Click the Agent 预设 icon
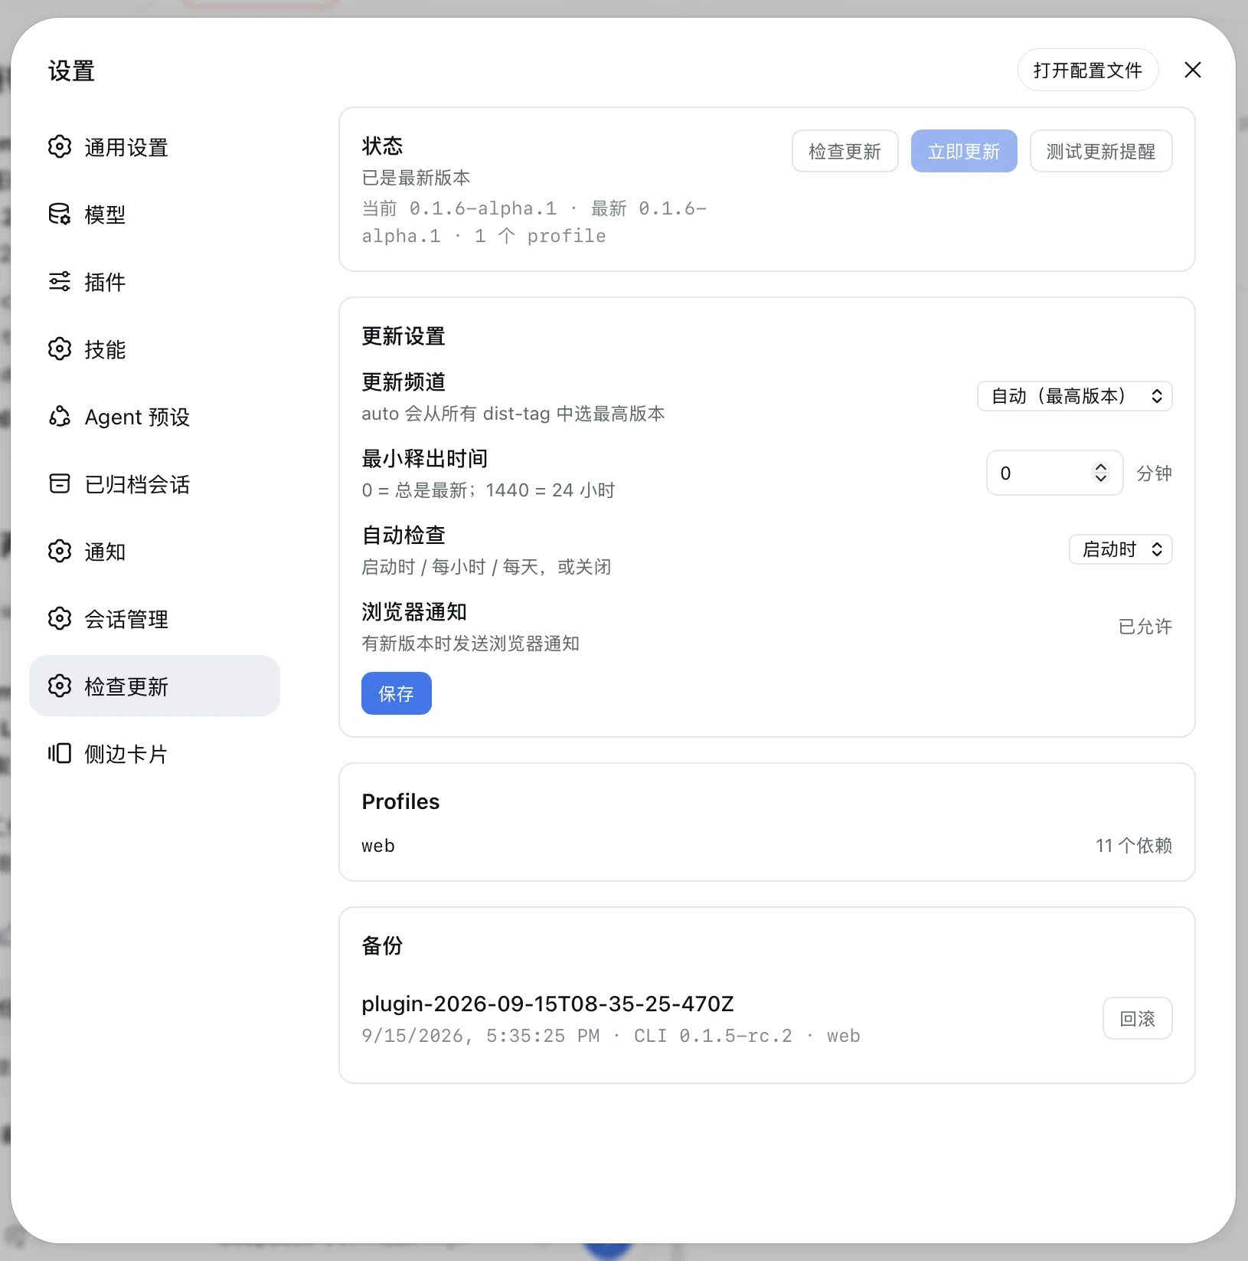This screenshot has width=1248, height=1261. point(60,416)
